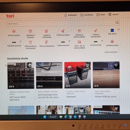Open the 30 € Datakaapit thumbnail
Viewport: 130px width, 130px height.
pyautogui.click(x=78, y=75)
